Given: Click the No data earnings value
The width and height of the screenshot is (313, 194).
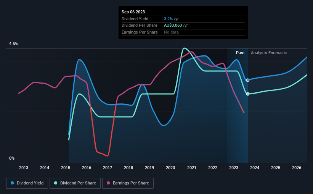Looking at the screenshot, I should [171, 32].
